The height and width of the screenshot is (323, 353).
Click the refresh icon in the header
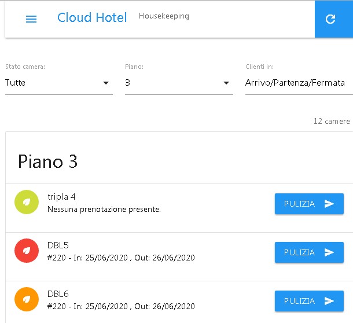pyautogui.click(x=330, y=19)
